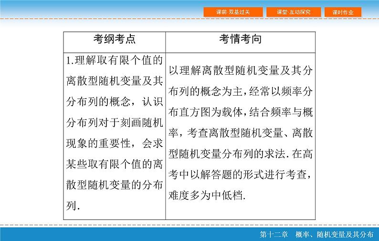The width and height of the screenshot is (379, 241).
Task: Click the line '分布列的概念，认识'
Action: (x=115, y=102)
